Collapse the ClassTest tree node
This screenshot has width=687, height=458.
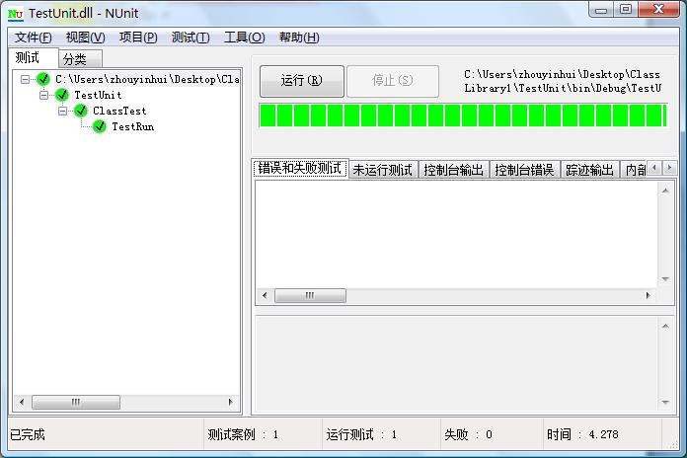[x=63, y=111]
